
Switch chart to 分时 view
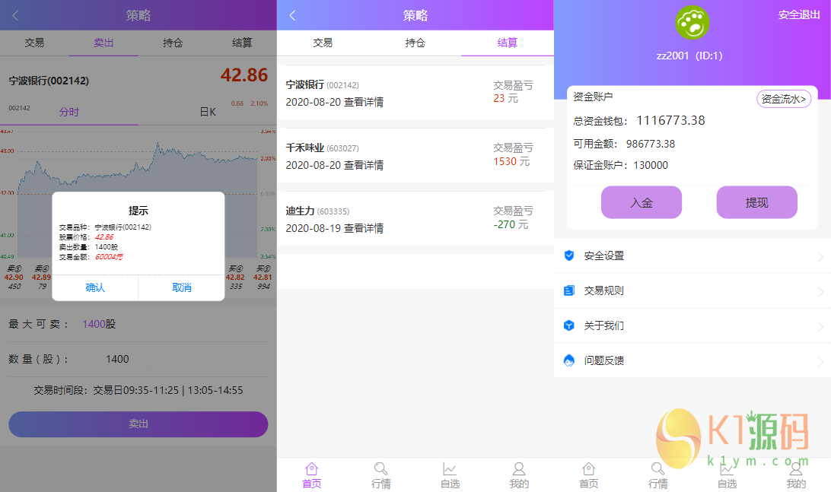pyautogui.click(x=69, y=112)
